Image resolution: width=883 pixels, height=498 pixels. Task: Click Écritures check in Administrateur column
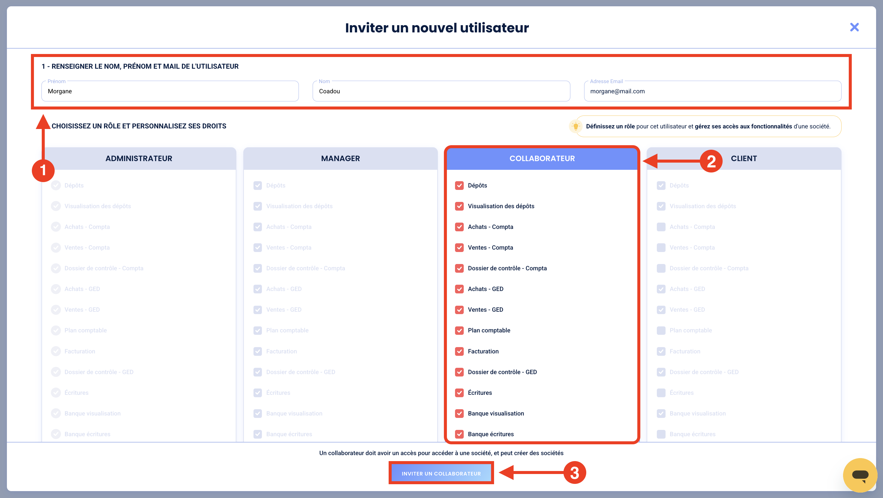(56, 393)
